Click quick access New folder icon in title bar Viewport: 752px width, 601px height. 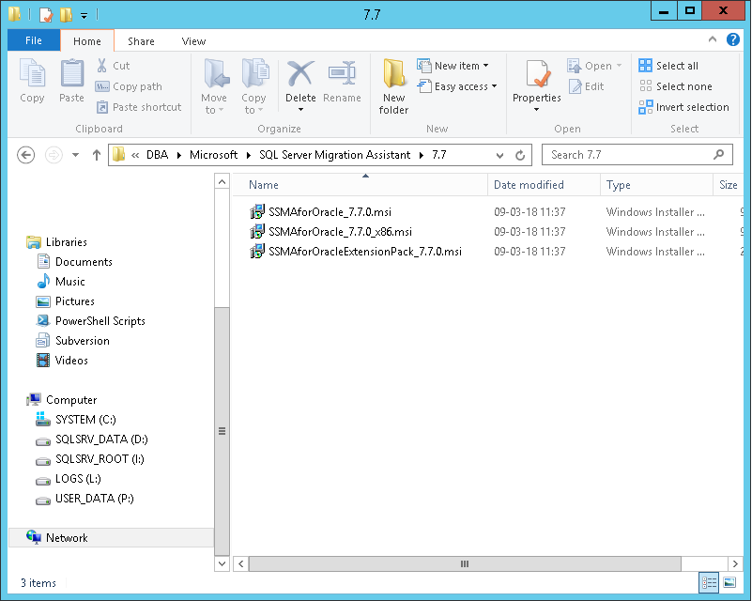click(66, 15)
